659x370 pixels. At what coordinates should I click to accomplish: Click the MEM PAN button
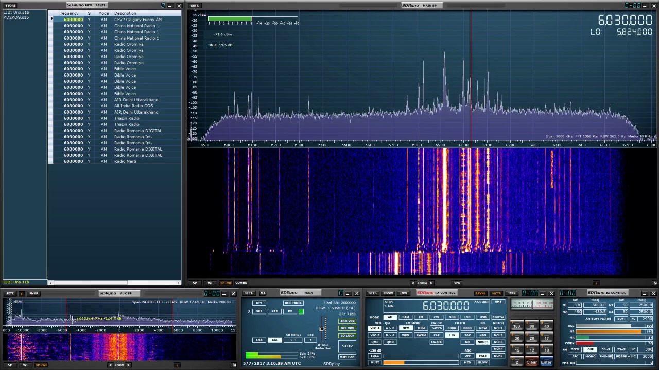point(347,357)
